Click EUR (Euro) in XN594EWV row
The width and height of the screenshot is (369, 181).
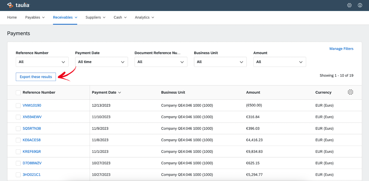click(x=324, y=117)
